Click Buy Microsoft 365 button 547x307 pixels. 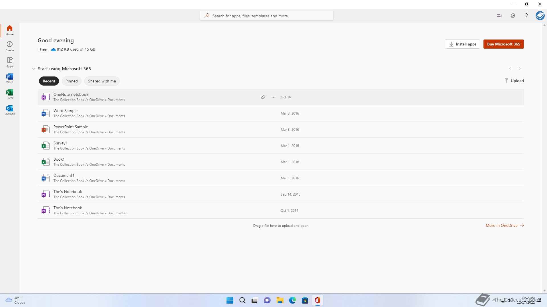click(x=503, y=44)
